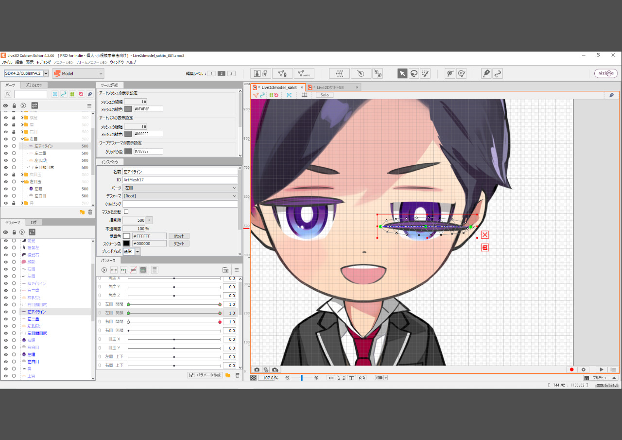Switch to the ログ tab
622x440 pixels.
tap(34, 222)
